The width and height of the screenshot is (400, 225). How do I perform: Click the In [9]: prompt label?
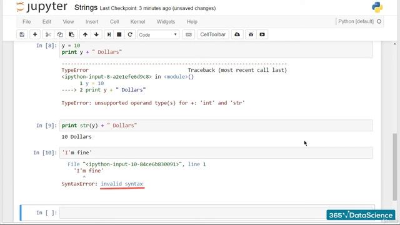(x=46, y=126)
